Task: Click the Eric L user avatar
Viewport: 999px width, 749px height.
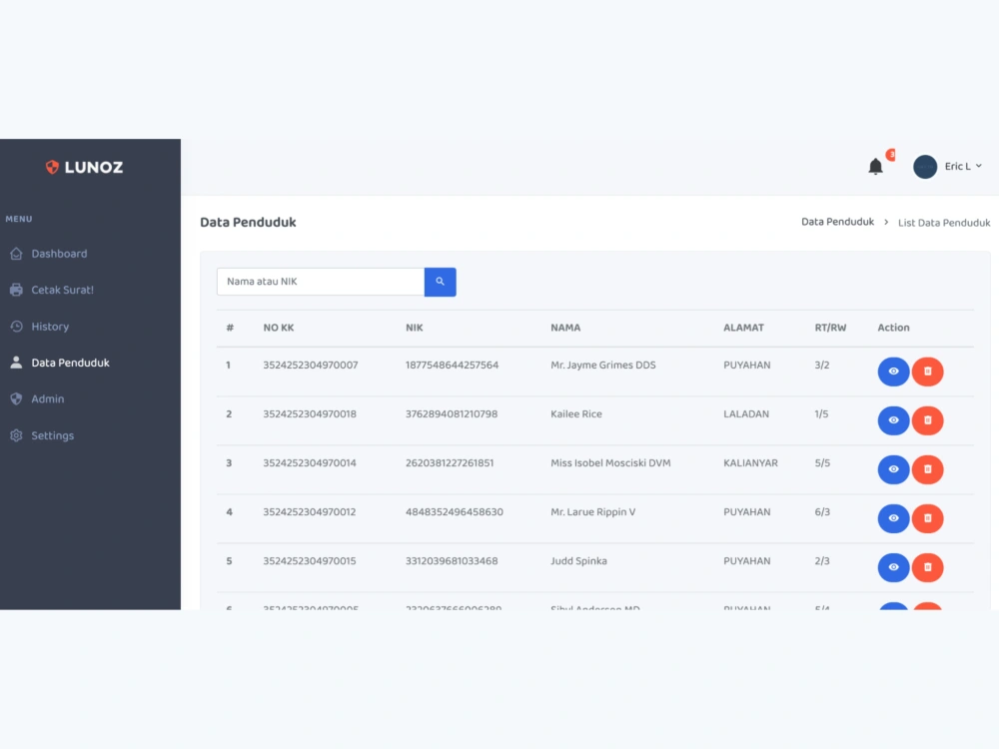Action: point(924,167)
